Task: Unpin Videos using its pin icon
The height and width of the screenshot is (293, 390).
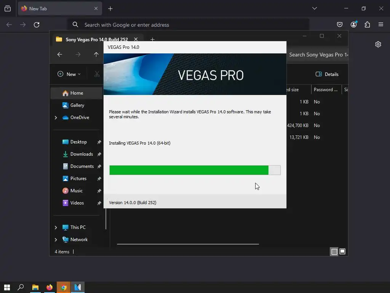Action: (x=99, y=203)
